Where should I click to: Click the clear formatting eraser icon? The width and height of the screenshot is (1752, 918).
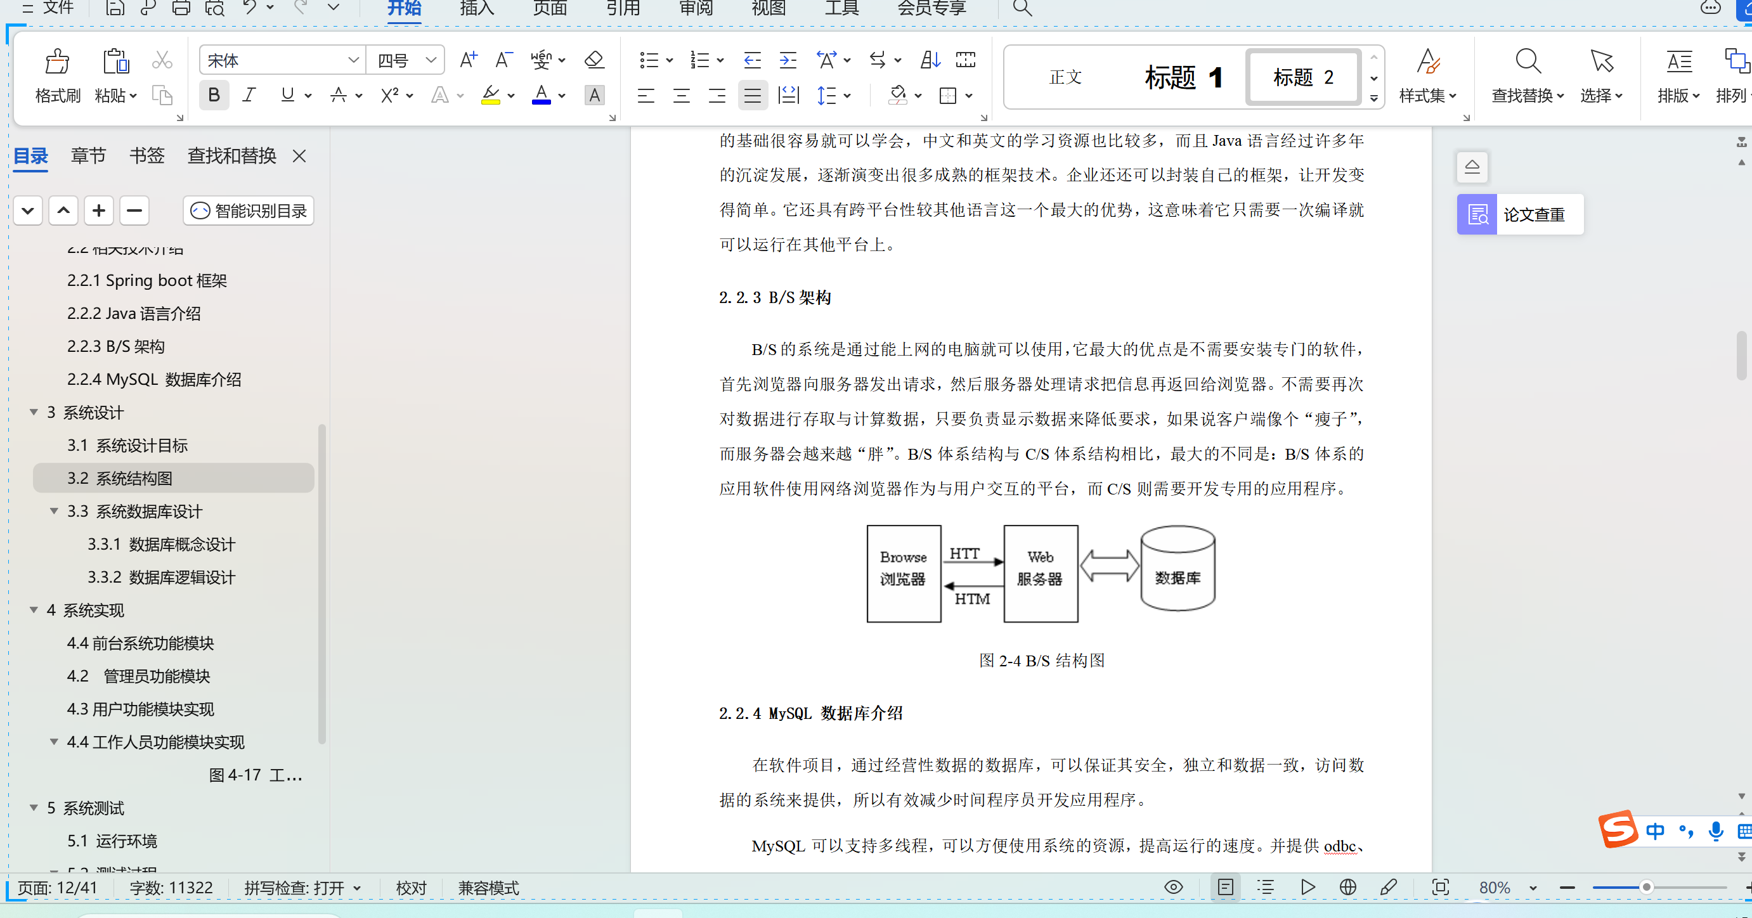click(593, 60)
